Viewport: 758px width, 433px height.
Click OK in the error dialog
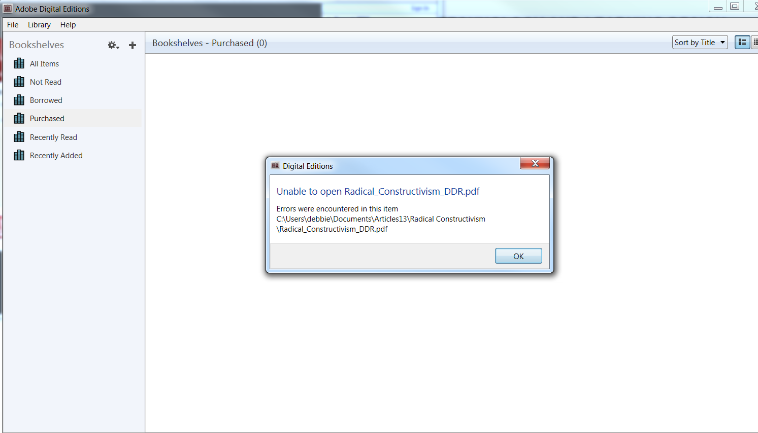pos(518,256)
